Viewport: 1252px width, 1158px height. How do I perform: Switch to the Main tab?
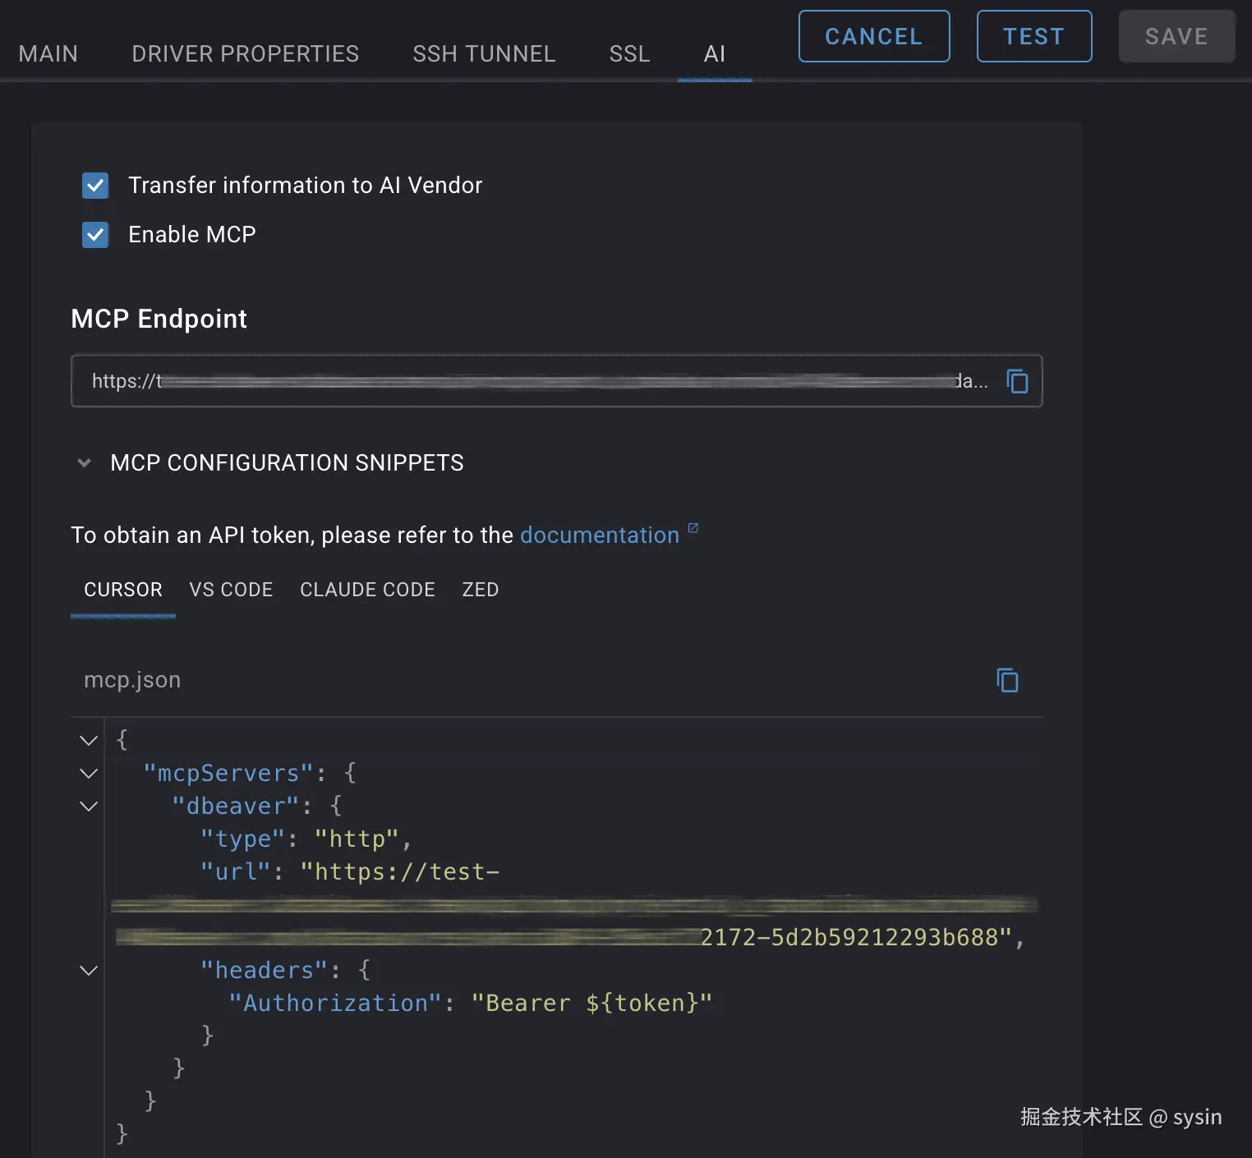(x=48, y=54)
